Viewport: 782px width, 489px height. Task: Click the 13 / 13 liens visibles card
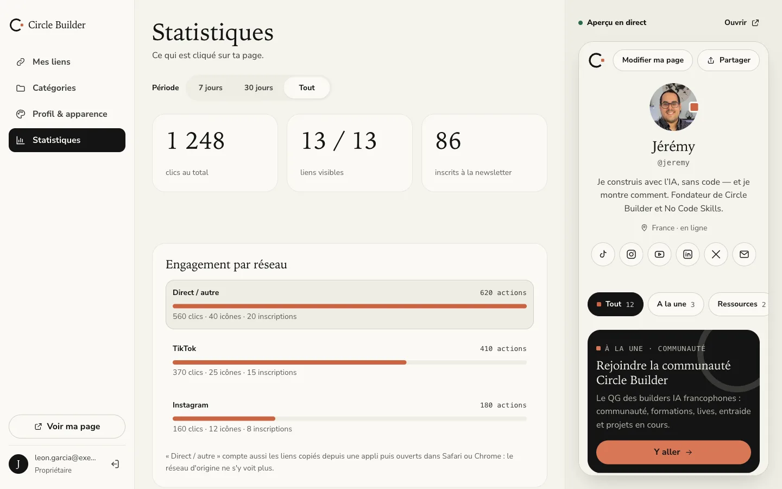pyautogui.click(x=350, y=153)
